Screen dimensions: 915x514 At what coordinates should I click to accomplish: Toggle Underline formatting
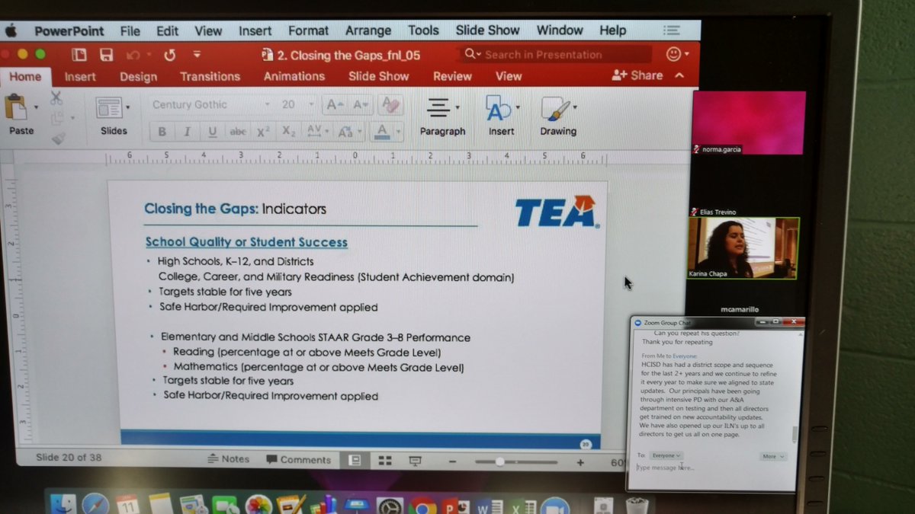tap(212, 132)
